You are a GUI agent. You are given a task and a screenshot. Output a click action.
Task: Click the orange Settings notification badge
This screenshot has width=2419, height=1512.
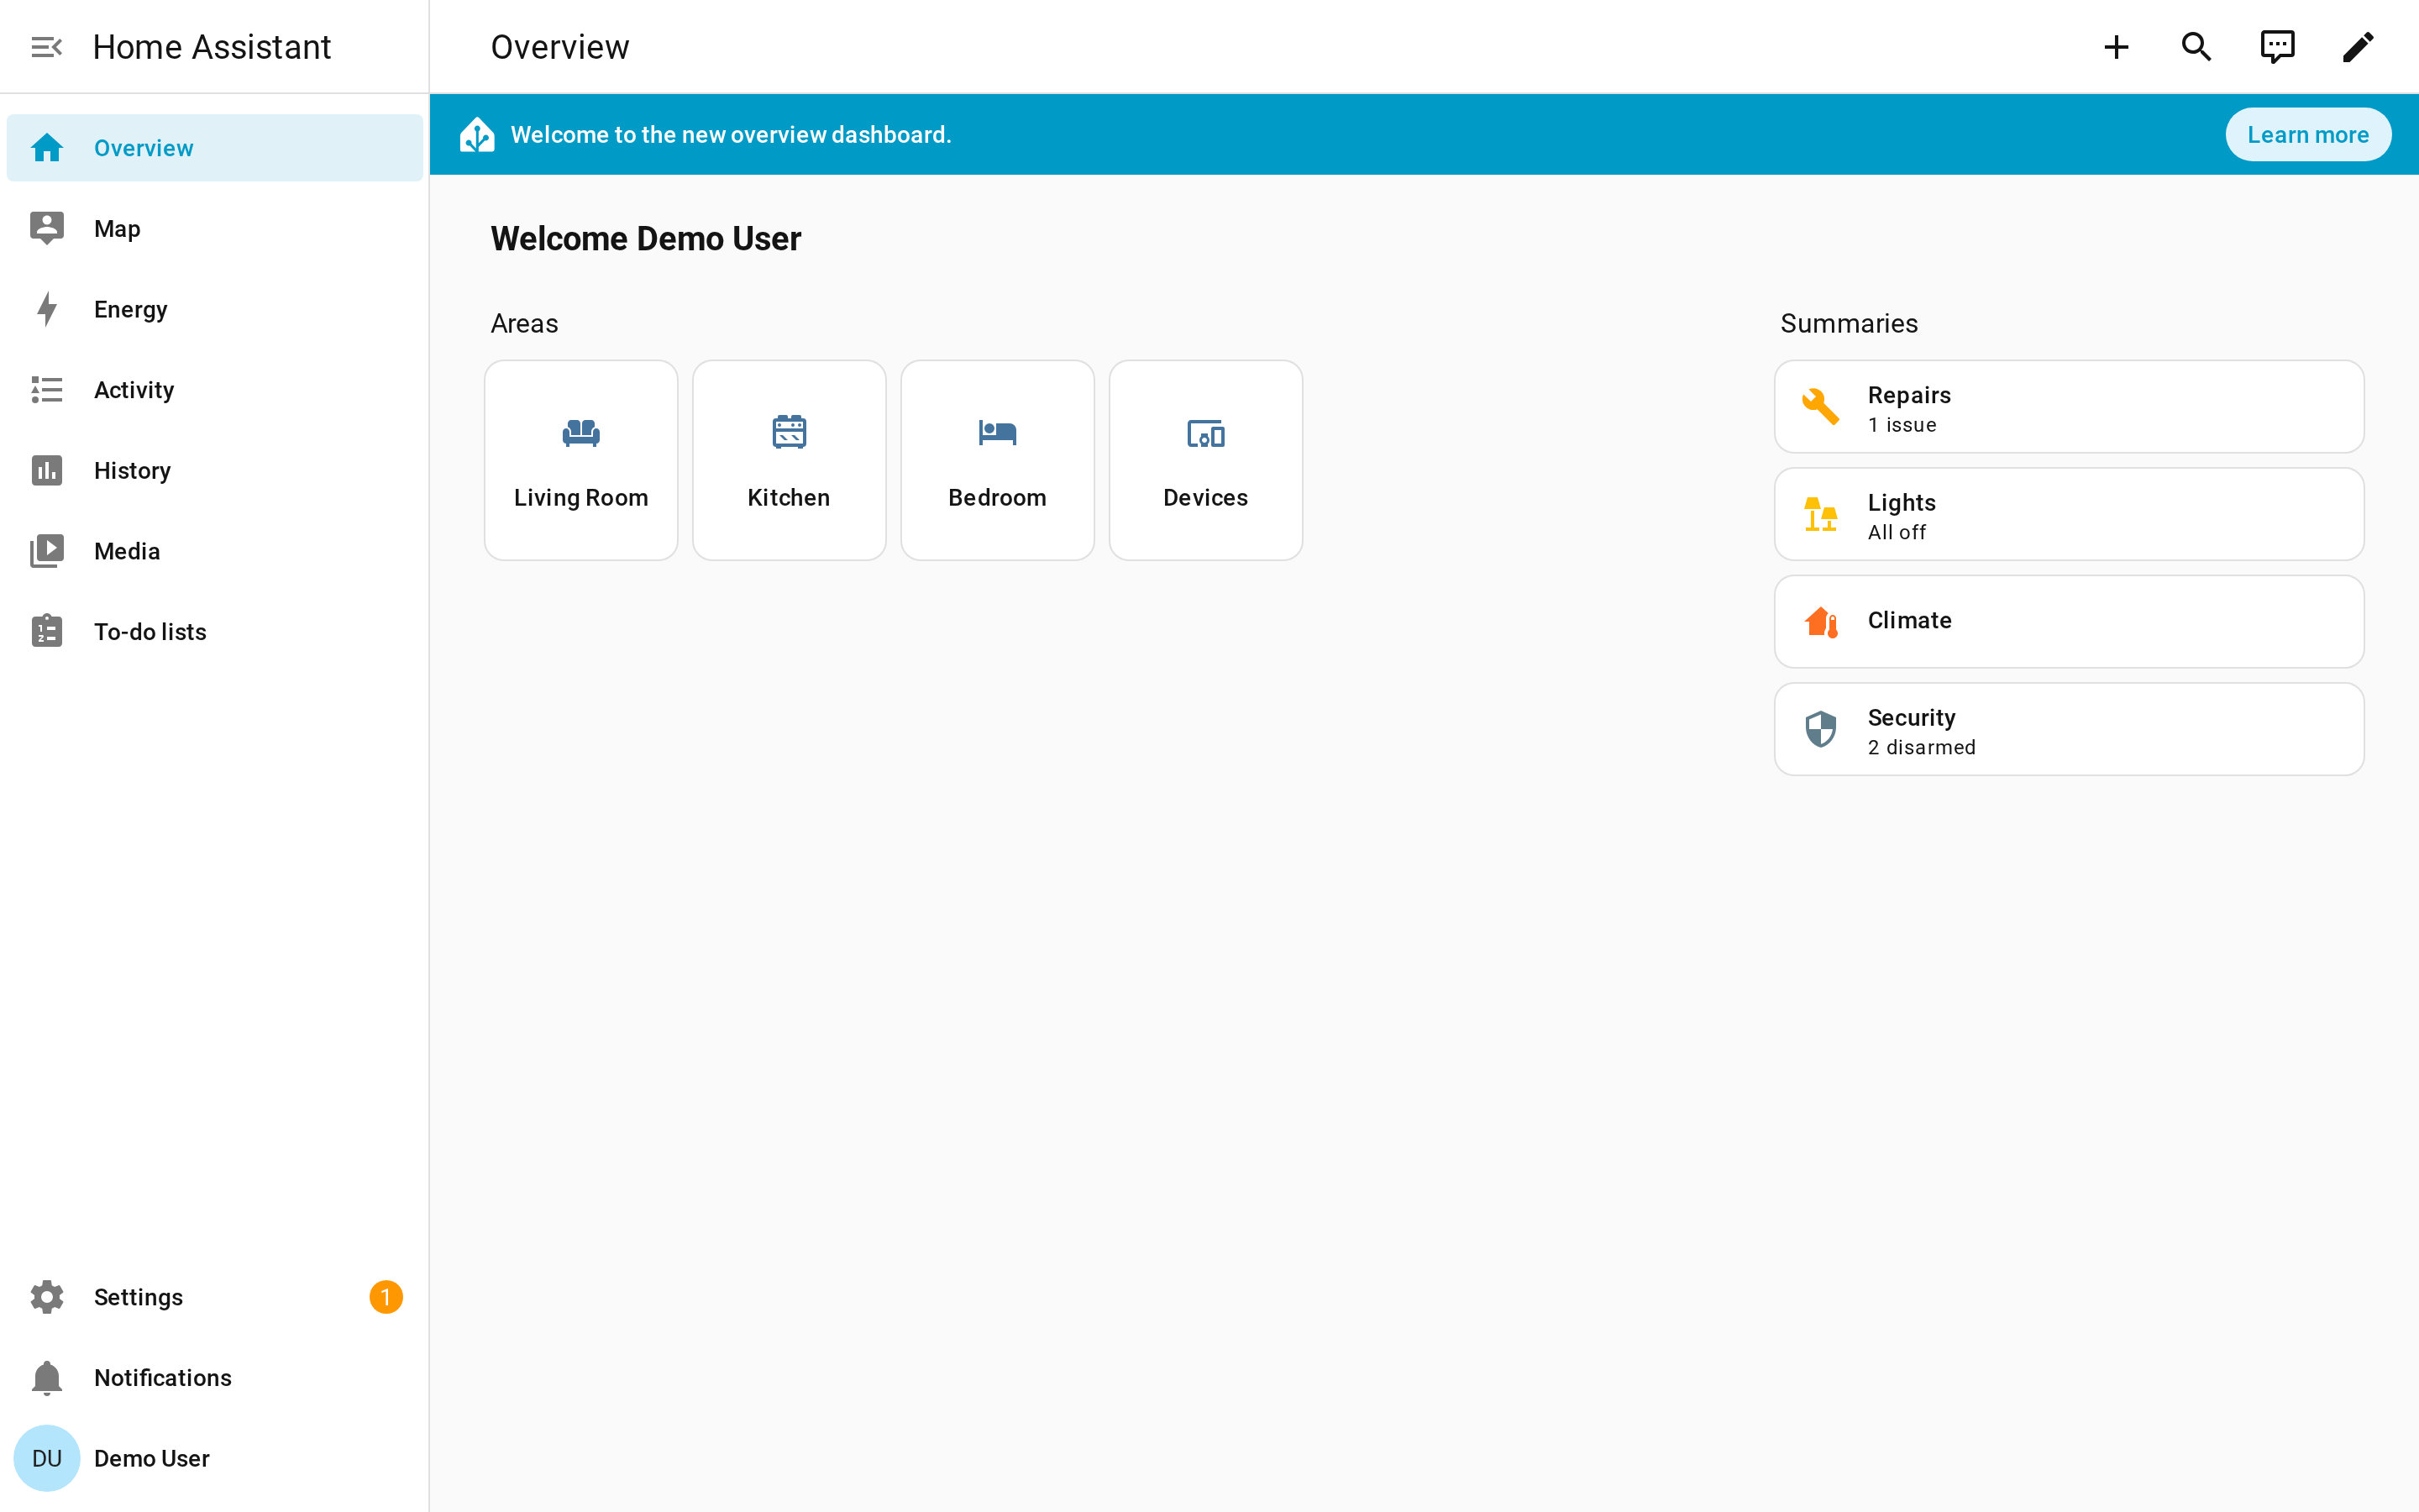(386, 1297)
